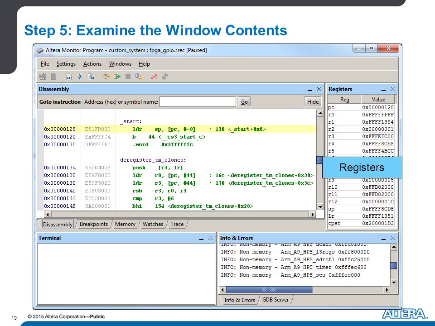
Task: Open the File menu
Action: pyautogui.click(x=45, y=64)
